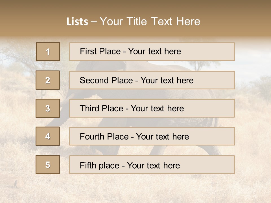271x203 pixels.
Task: Click the number 5 box
Action: click(48, 165)
